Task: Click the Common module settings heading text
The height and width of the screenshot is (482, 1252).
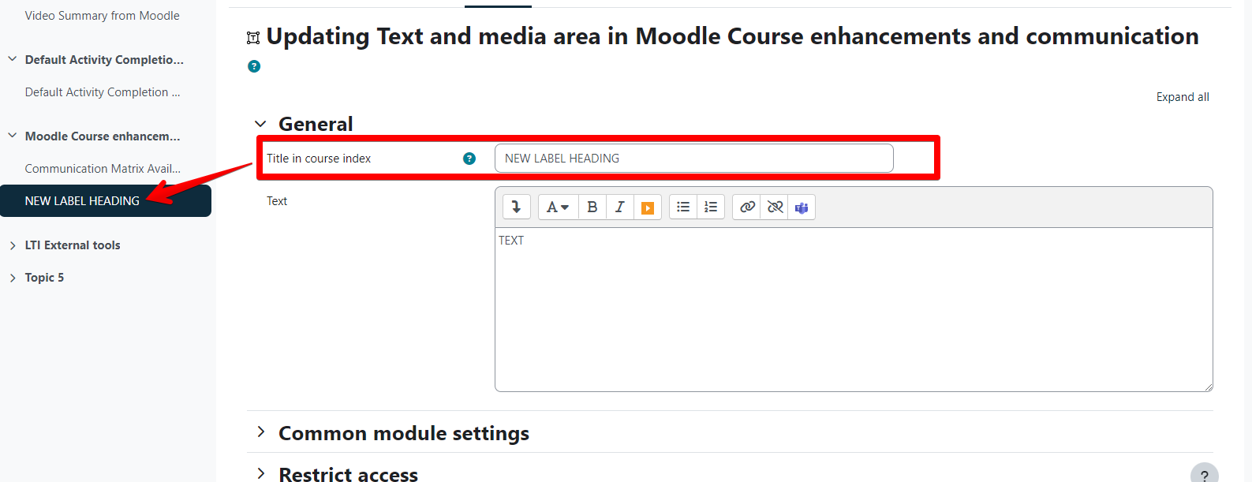Action: 404,433
